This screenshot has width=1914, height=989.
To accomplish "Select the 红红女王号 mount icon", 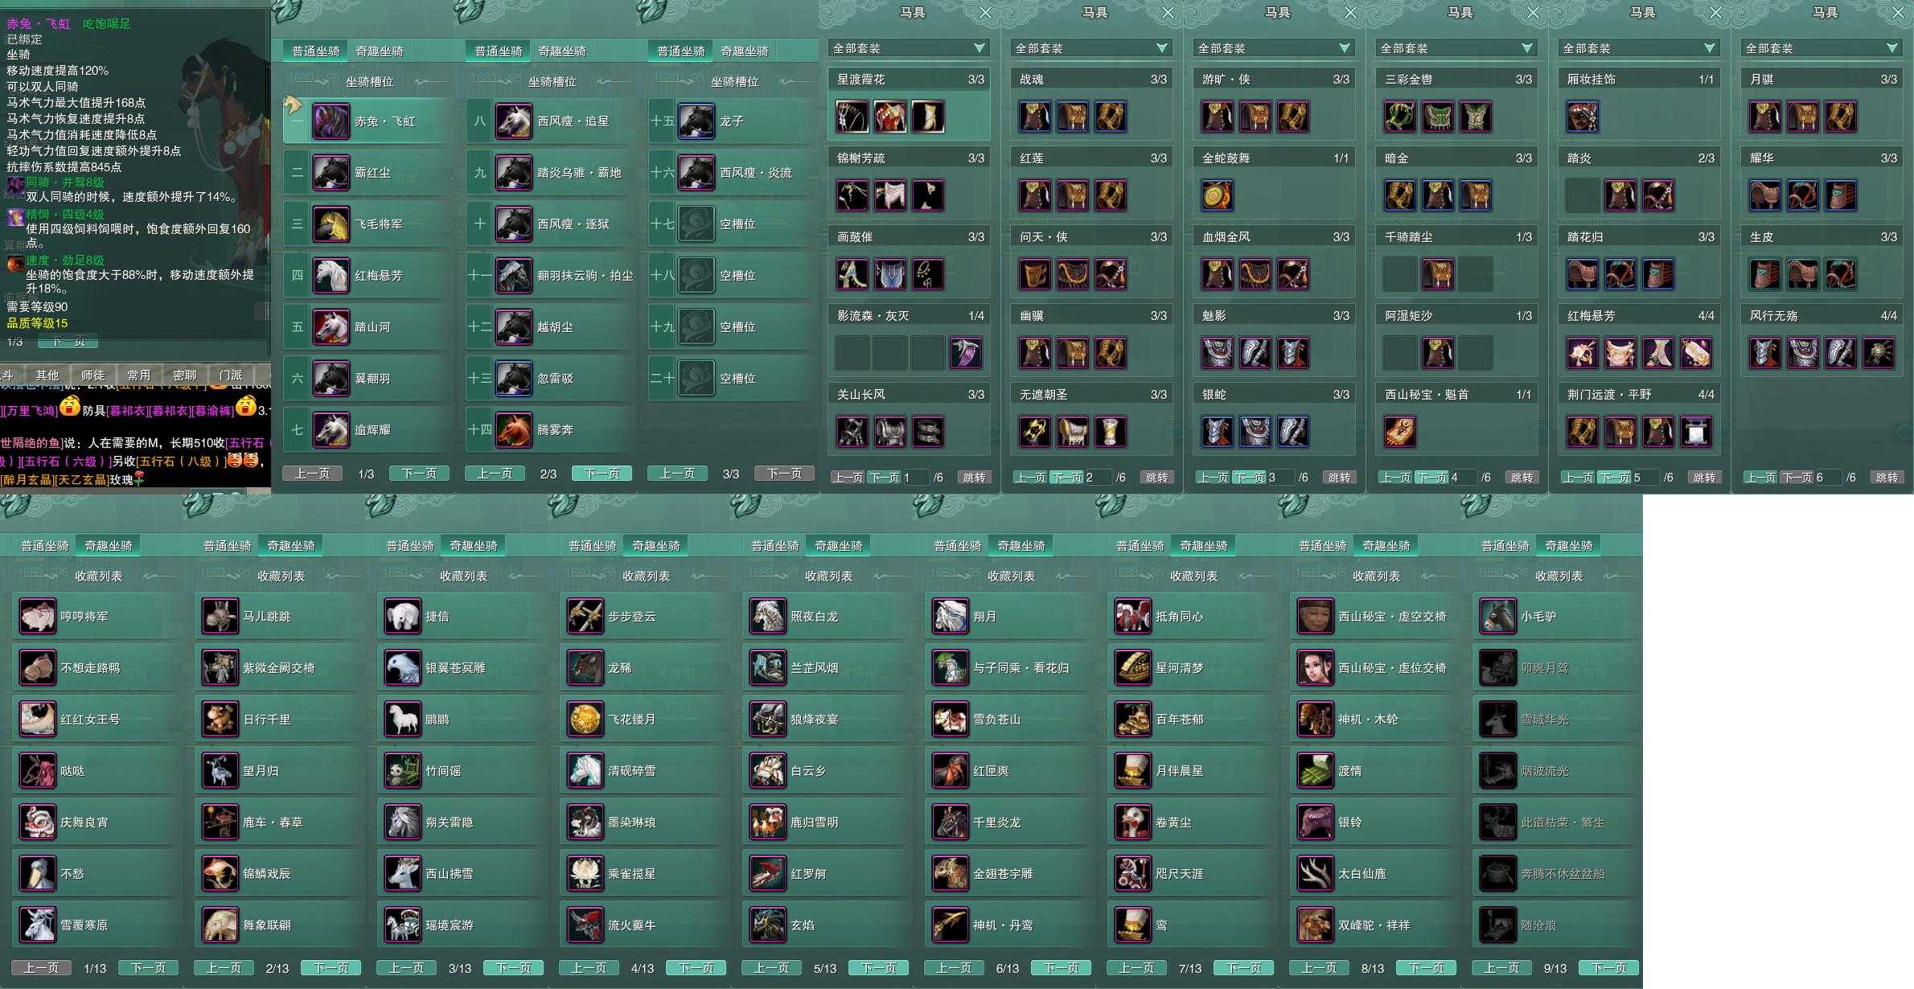I will click(37, 720).
